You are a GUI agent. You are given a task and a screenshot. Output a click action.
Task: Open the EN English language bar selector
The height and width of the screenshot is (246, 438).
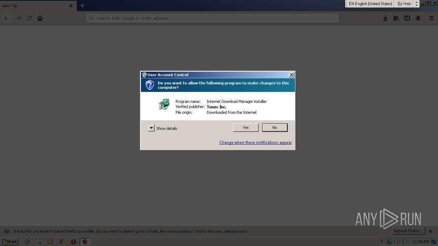(370, 4)
